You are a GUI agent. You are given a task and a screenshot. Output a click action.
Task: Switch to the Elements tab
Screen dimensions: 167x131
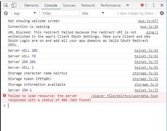(x=31, y=5)
